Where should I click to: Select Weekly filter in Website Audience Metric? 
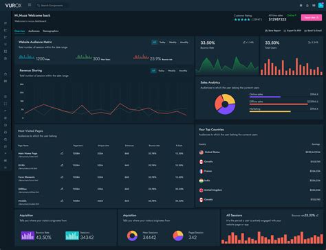click(x=173, y=42)
